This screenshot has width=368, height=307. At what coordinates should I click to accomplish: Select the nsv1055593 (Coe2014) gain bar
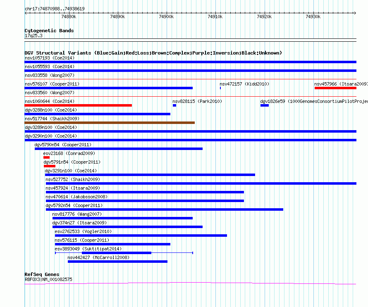pos(190,71)
